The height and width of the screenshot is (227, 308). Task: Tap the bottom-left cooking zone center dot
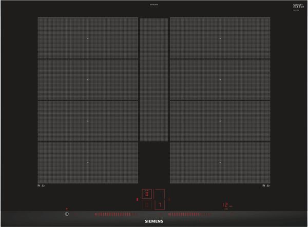coord(88,162)
